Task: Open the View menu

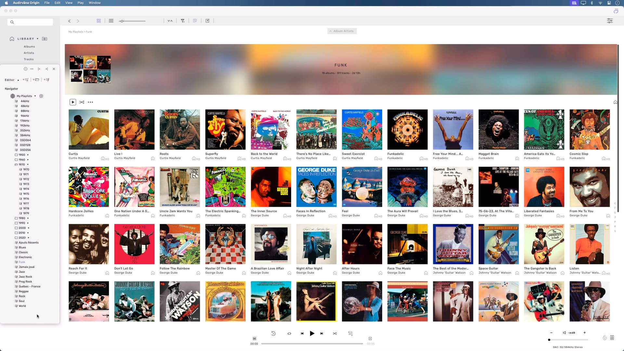Action: (69, 3)
